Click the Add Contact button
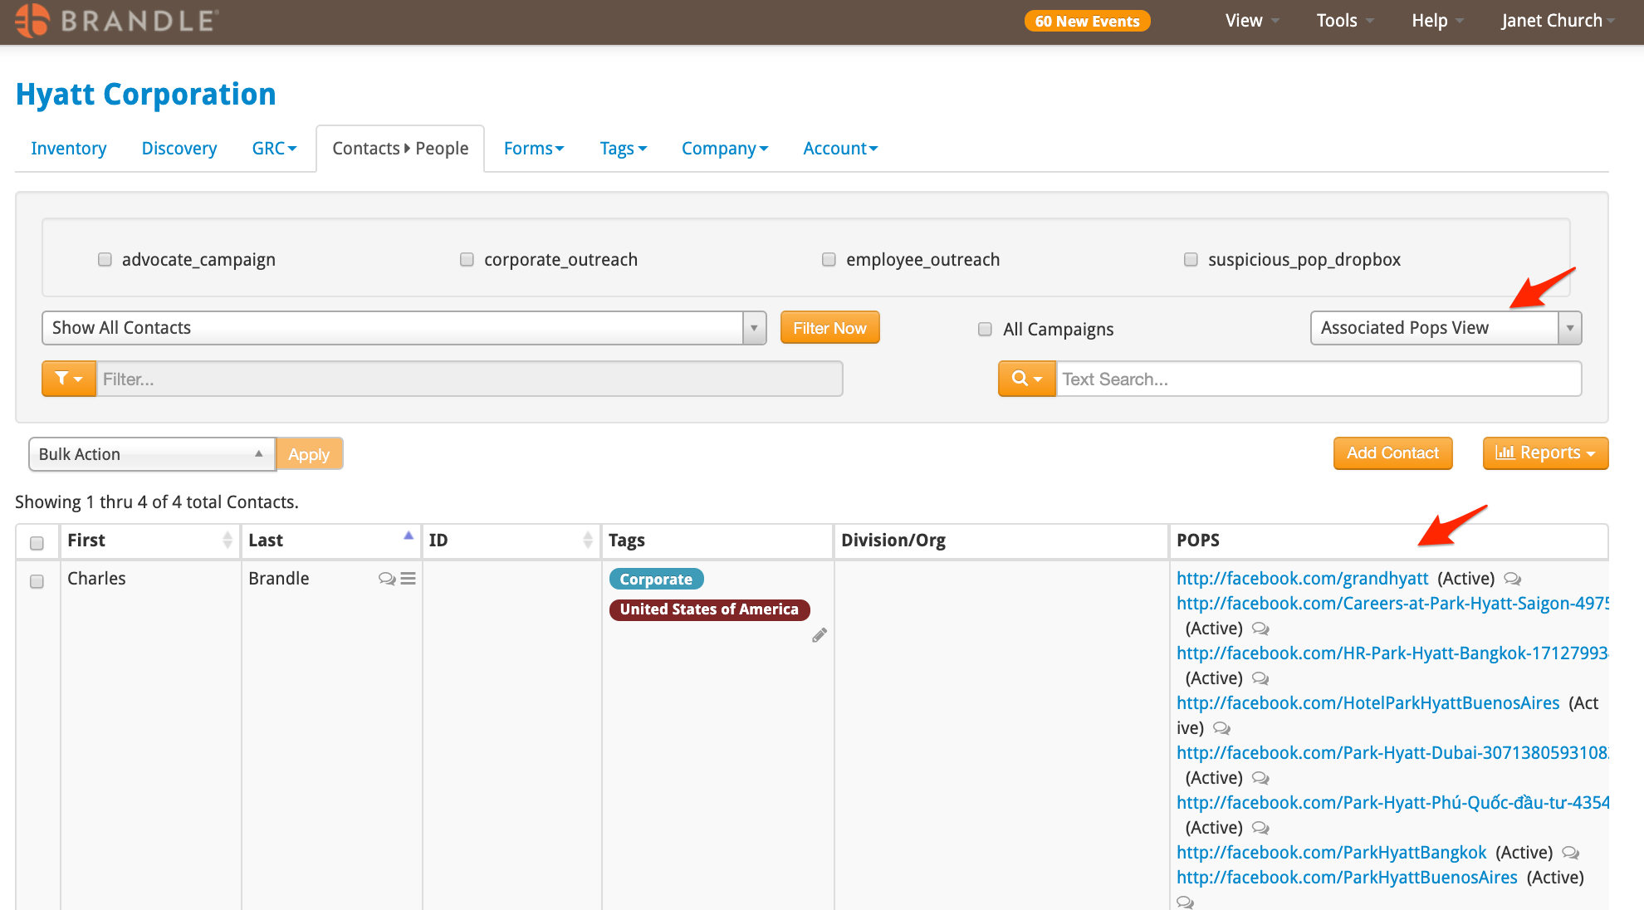Viewport: 1644px width, 910px height. tap(1392, 453)
